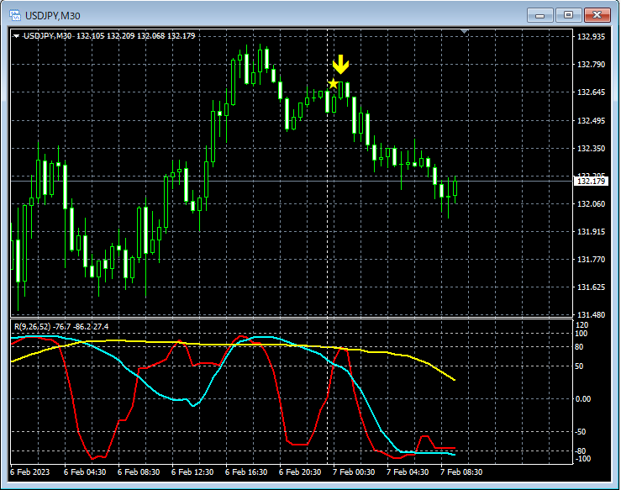Screen dimensions: 621x490
Task: Click the 7 Feb 00:30 time label
Action: click(354, 472)
